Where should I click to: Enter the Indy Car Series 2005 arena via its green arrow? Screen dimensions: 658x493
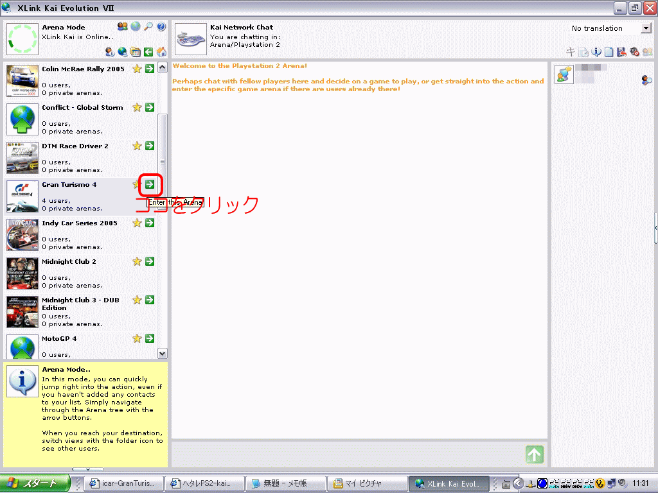coord(150,223)
